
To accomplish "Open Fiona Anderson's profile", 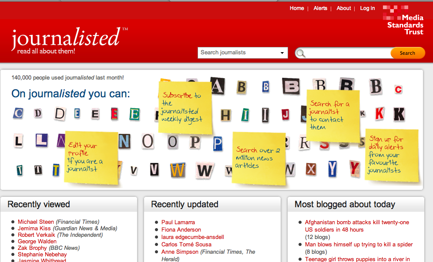I will pos(181,230).
